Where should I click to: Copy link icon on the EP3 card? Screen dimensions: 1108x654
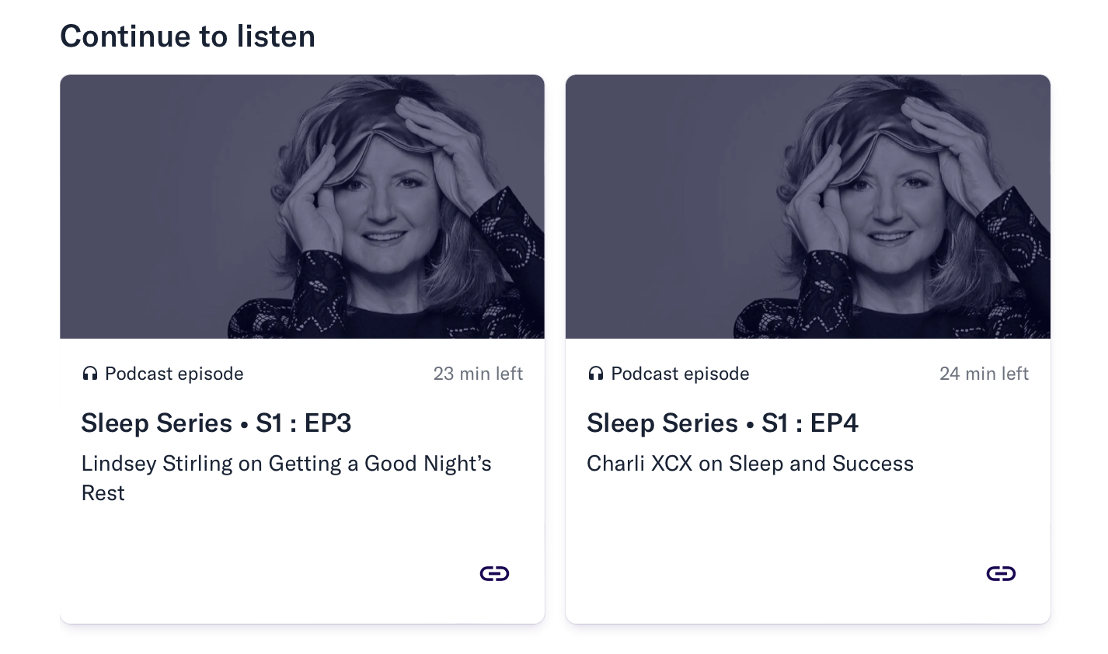pos(494,573)
